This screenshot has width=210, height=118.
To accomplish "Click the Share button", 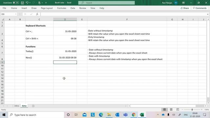I will click(184, 8).
